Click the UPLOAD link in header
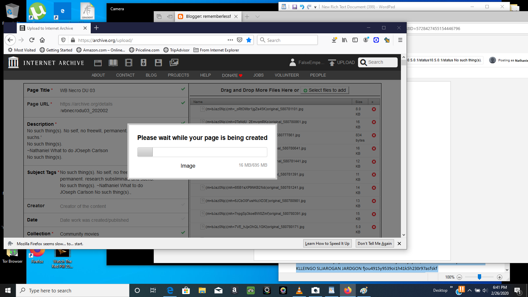This screenshot has width=528, height=297. pyautogui.click(x=342, y=62)
